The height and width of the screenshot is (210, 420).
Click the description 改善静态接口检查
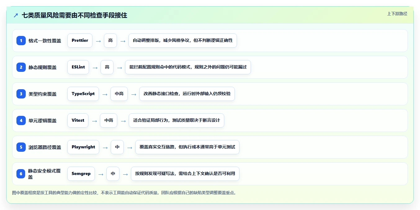(187, 94)
